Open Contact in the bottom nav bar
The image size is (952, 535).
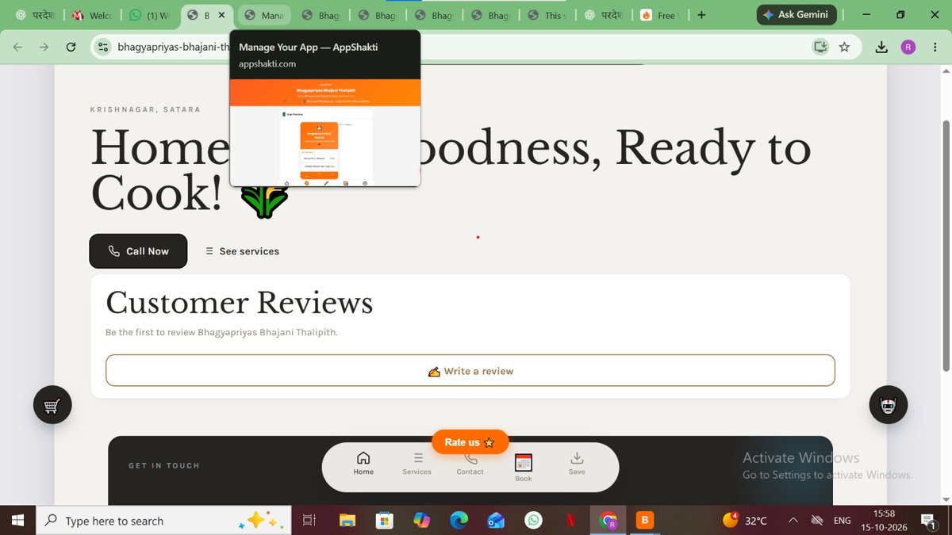point(470,464)
